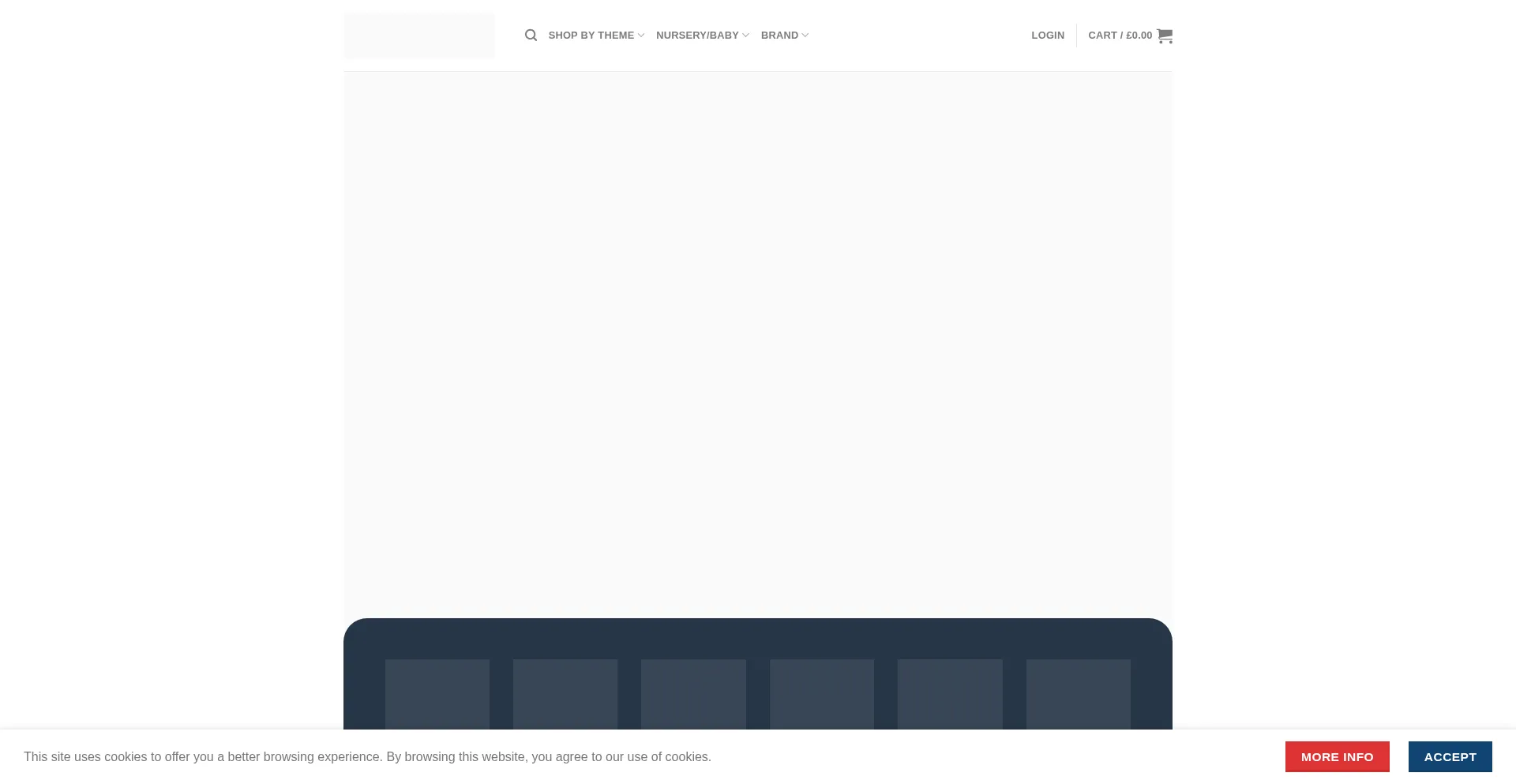Expand the Brand chevron arrow
Screen dimensions: 1516x784
805,36
